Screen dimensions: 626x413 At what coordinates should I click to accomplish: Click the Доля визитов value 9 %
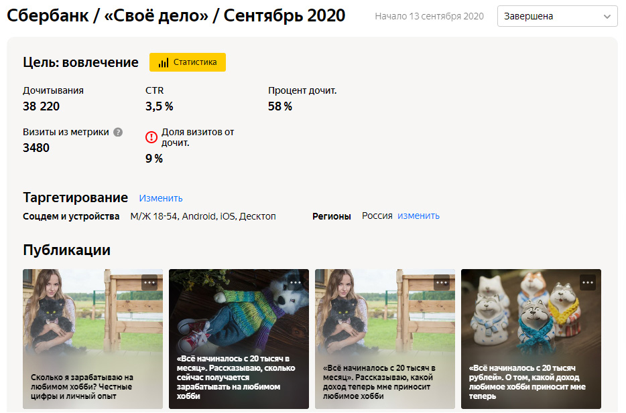click(154, 159)
